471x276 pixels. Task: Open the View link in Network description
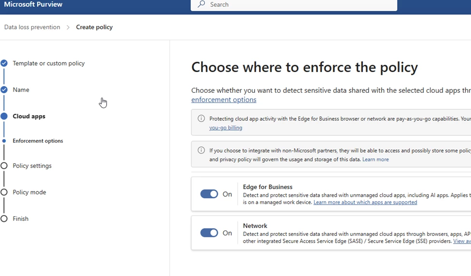(462, 241)
